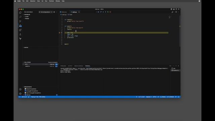The image size is (215, 121).
Task: Click Spaces: 4 in status bar
Action: [x=149, y=97]
